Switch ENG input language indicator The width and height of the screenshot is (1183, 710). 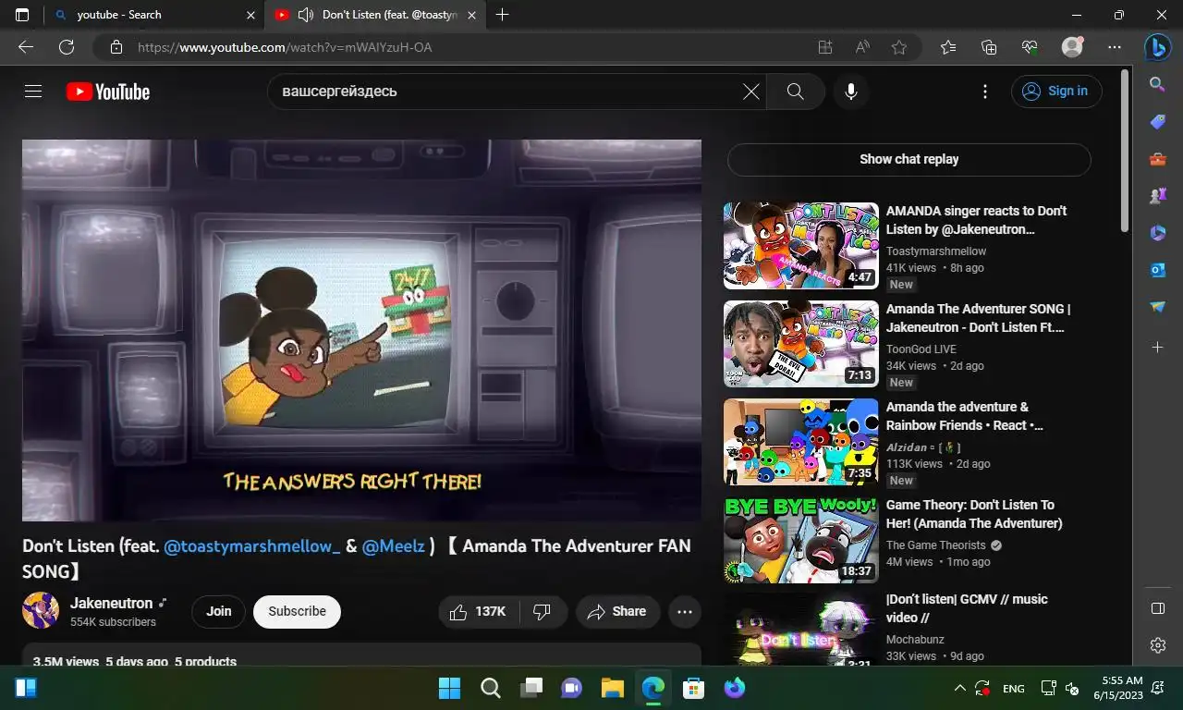(x=1014, y=689)
